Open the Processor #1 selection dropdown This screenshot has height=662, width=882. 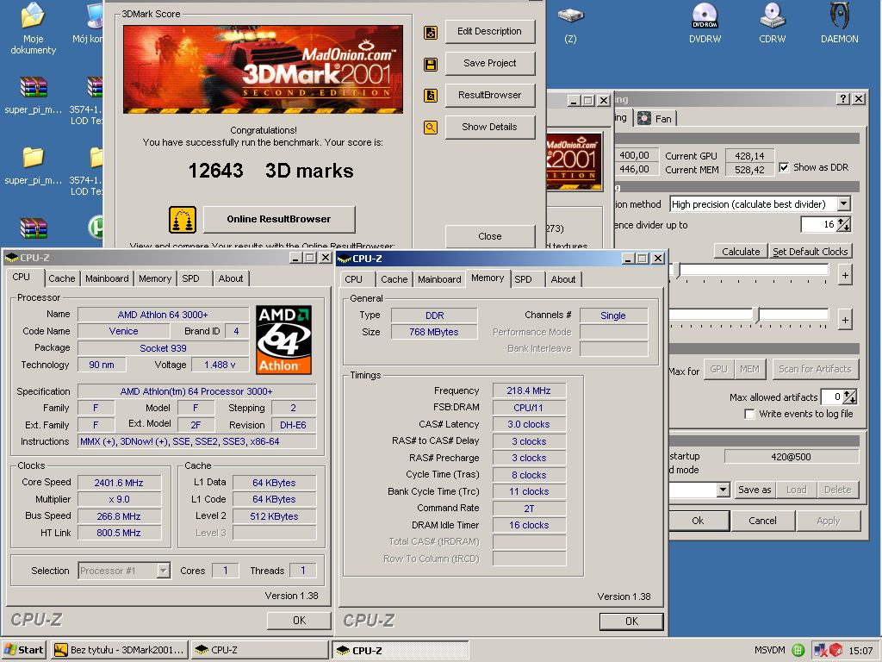163,571
